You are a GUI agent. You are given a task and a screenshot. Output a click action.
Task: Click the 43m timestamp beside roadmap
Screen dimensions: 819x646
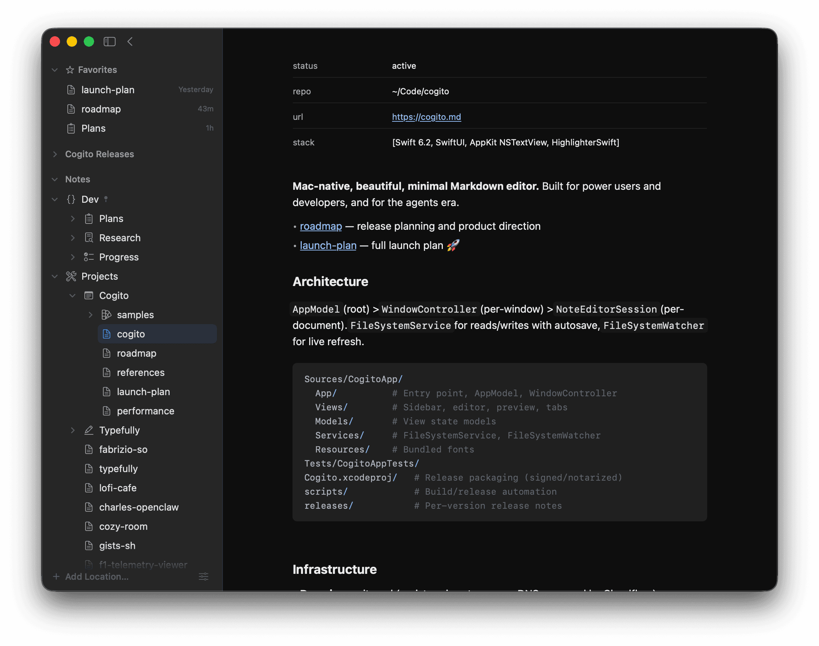click(205, 109)
